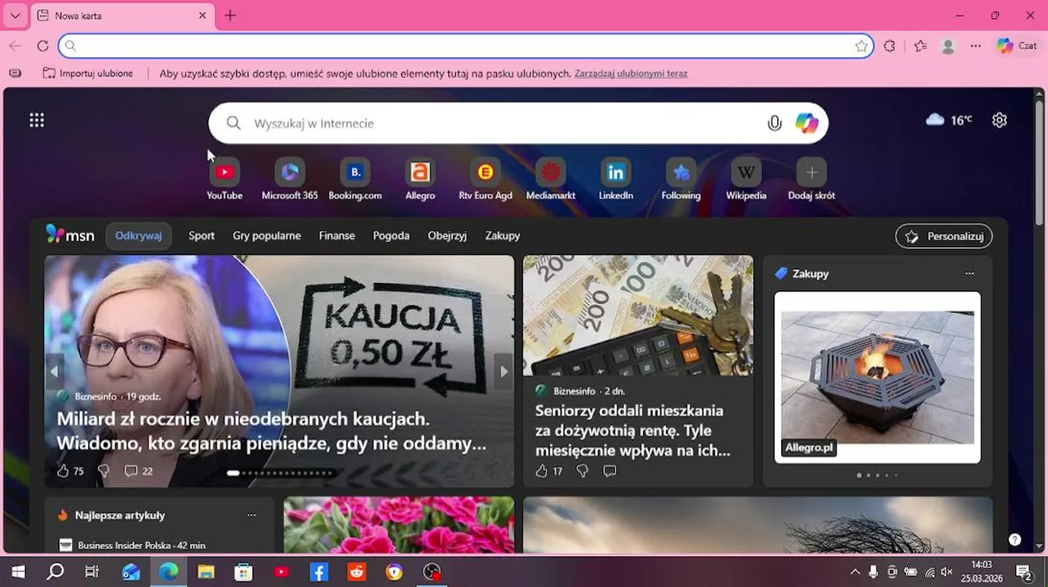Open Zakupy card more options menu
This screenshot has height=587, width=1048.
tap(970, 274)
